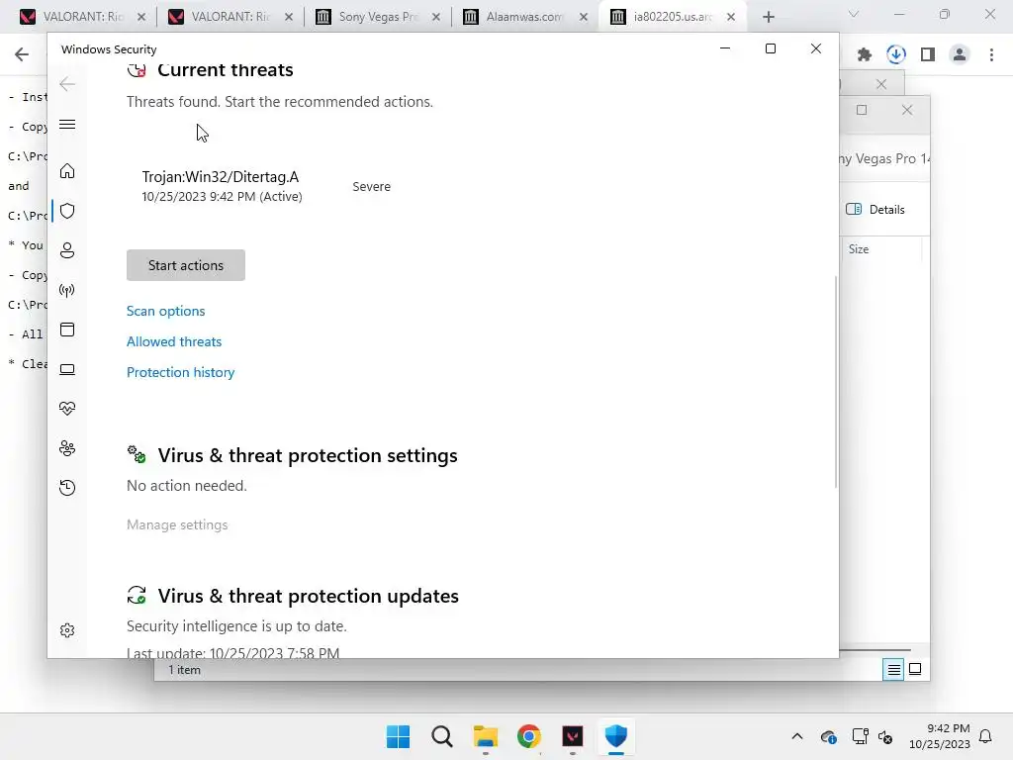Select Virus & threat protection shield icon
Viewport: 1013px width, 760px height.
click(67, 211)
